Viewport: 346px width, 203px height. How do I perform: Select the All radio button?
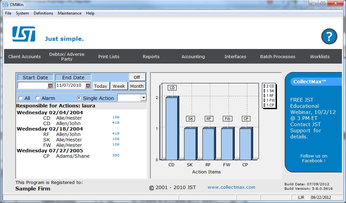click(x=21, y=98)
